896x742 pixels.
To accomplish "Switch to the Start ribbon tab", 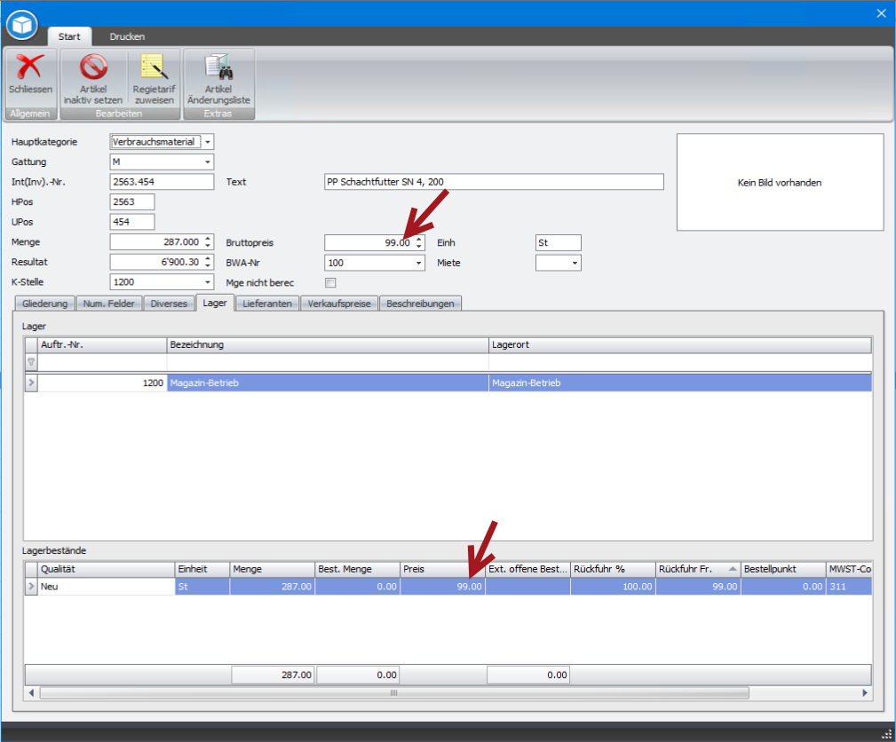I will click(x=69, y=36).
